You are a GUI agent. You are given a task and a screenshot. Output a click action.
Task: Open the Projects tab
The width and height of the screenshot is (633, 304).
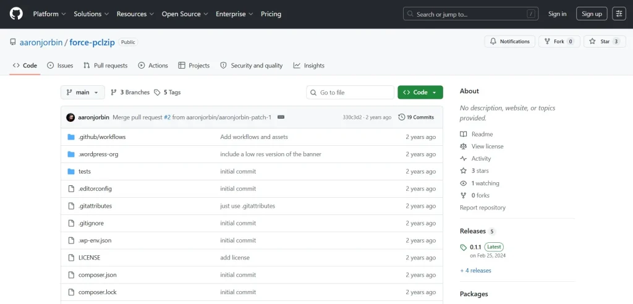click(x=194, y=65)
